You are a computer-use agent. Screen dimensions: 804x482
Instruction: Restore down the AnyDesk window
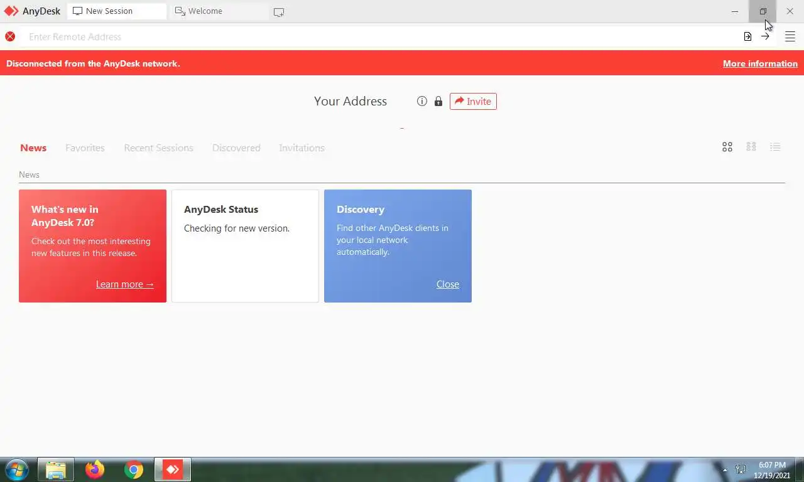(763, 11)
